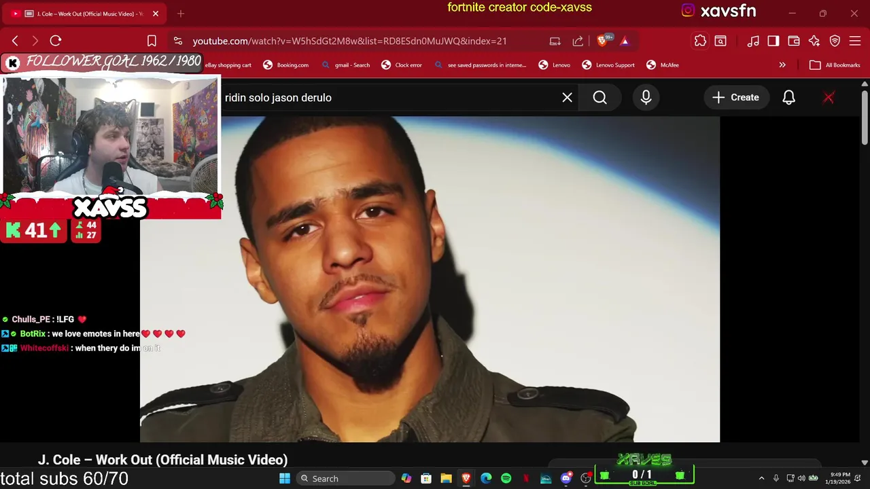
Task: Open Discord from the taskbar
Action: pyautogui.click(x=566, y=479)
